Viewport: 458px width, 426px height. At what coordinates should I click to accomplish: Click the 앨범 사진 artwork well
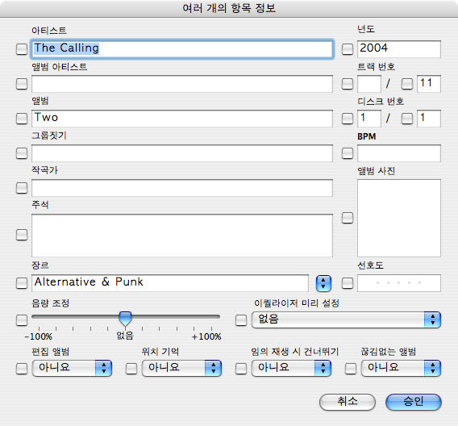pyautogui.click(x=398, y=218)
